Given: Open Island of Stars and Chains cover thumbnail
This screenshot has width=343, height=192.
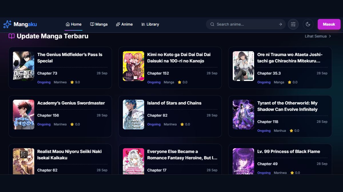Looking at the screenshot, I should (x=133, y=115).
